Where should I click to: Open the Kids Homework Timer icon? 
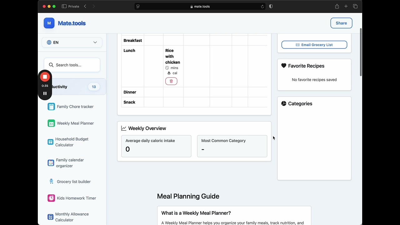click(51, 198)
